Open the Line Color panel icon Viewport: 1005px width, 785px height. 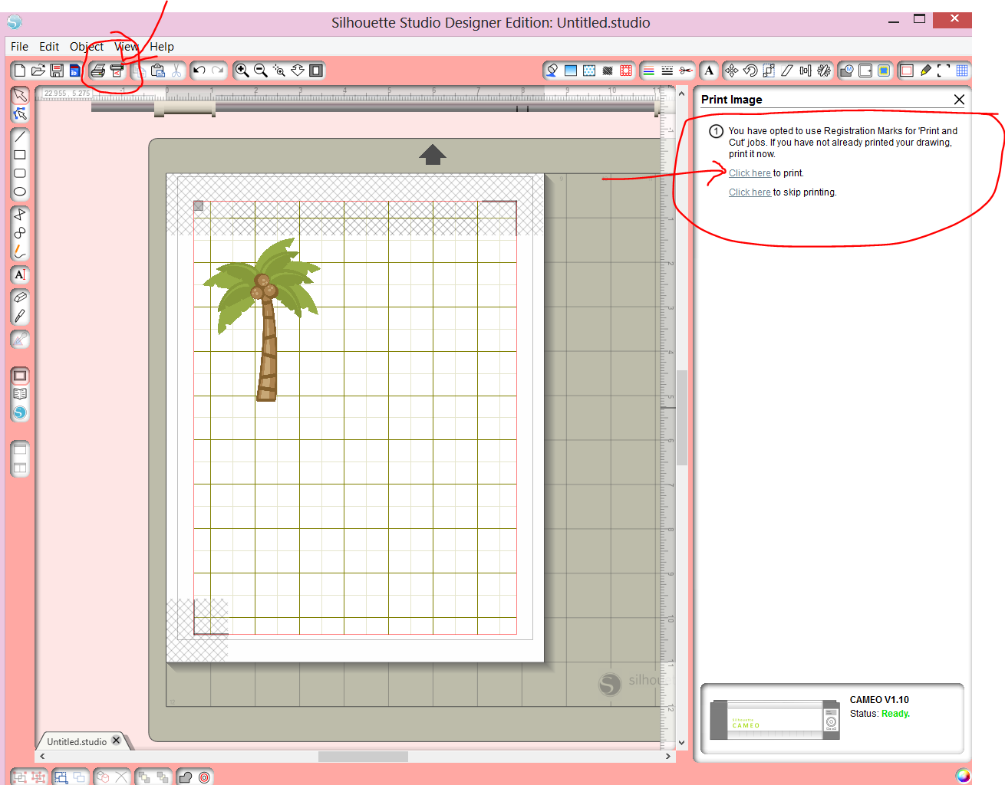pyautogui.click(x=649, y=71)
